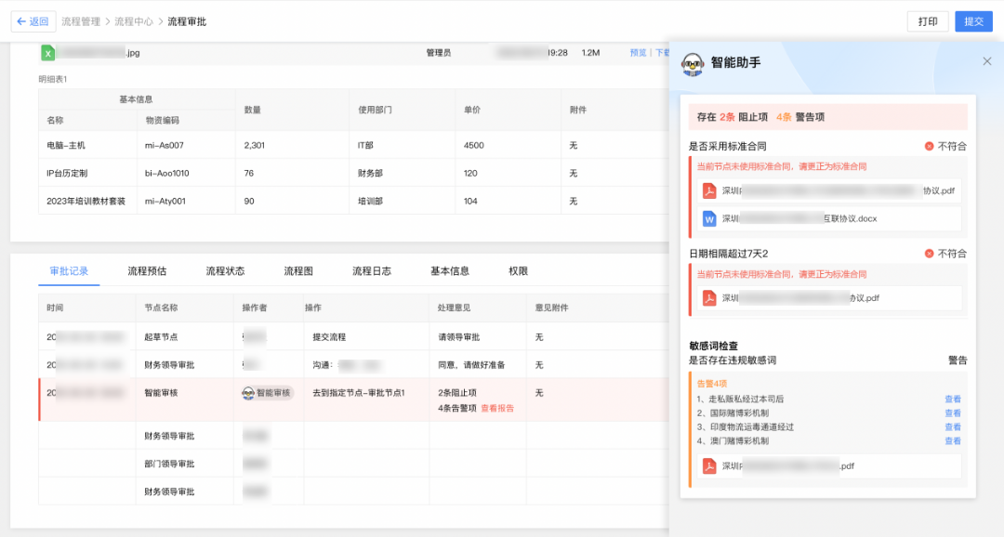Open the 流程日志 tab
1004x537 pixels.
tap(371, 271)
